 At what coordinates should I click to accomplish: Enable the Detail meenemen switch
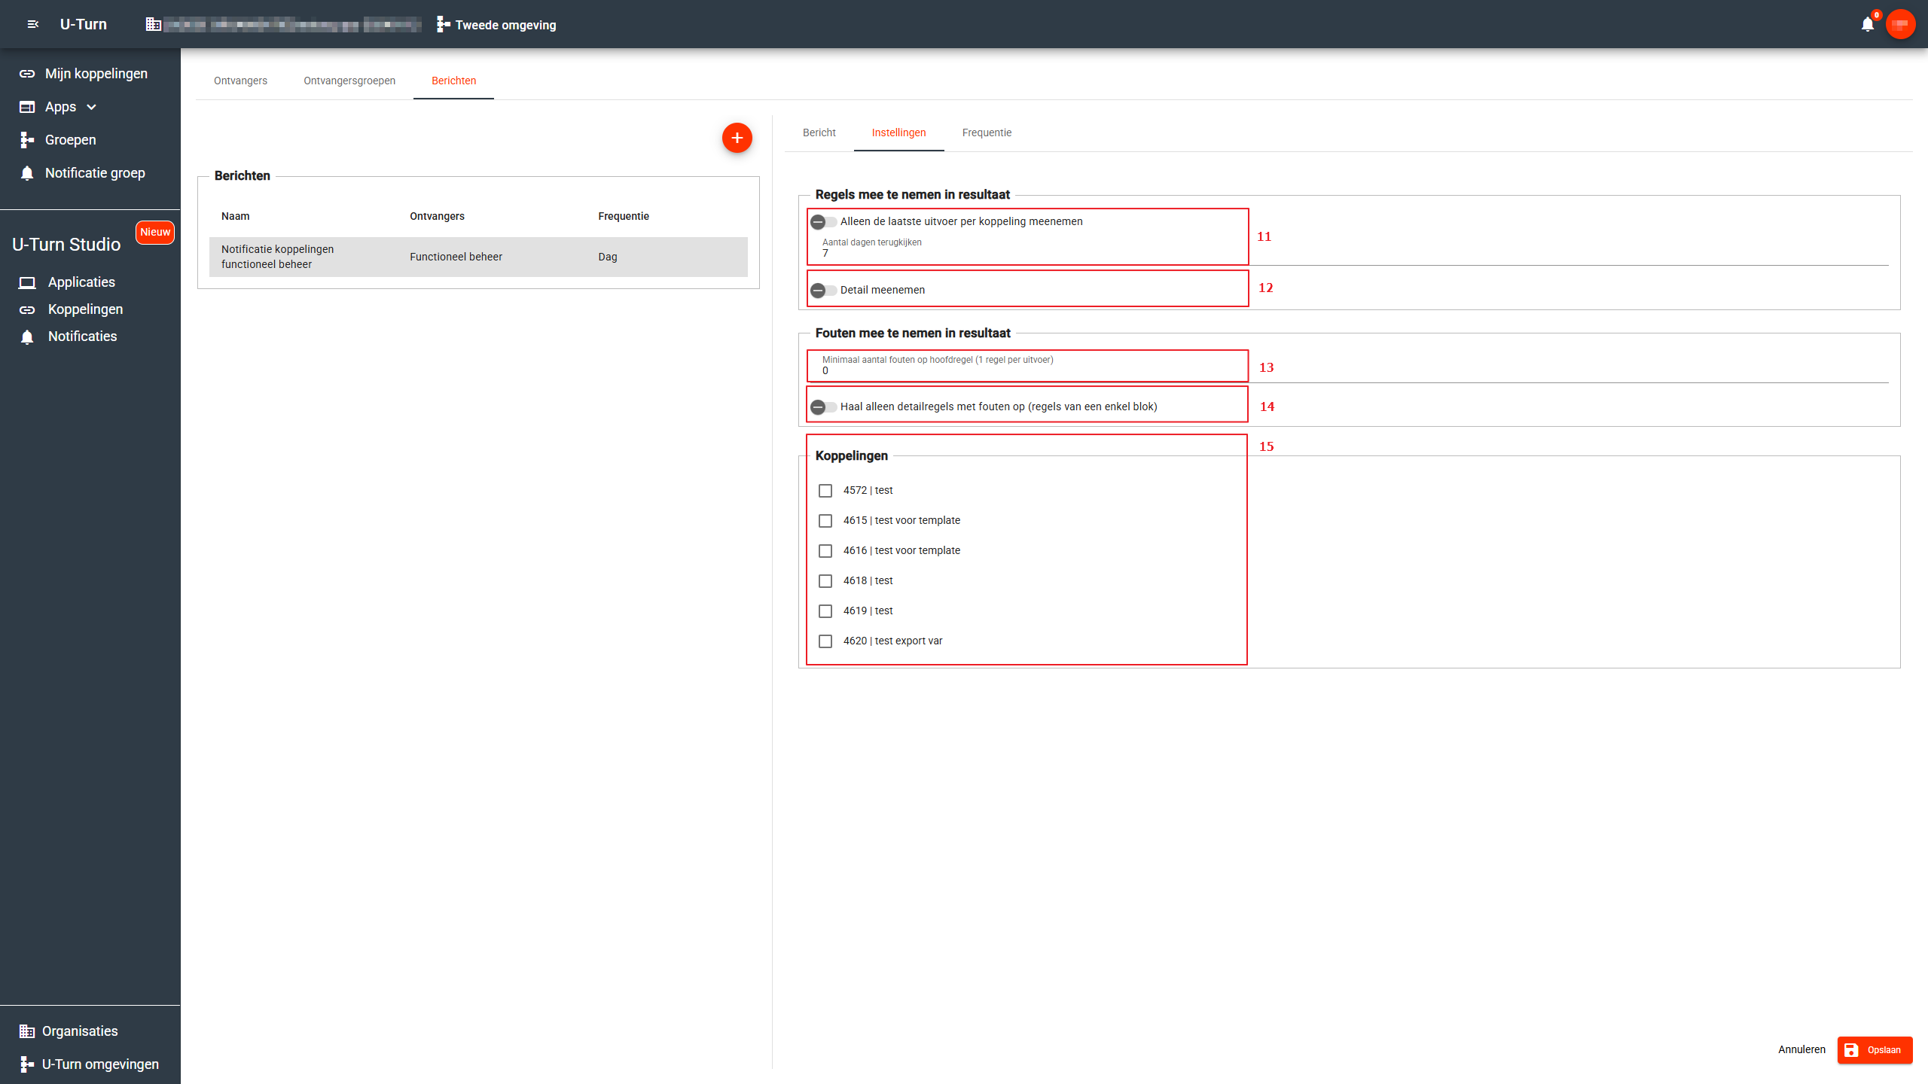click(x=823, y=291)
